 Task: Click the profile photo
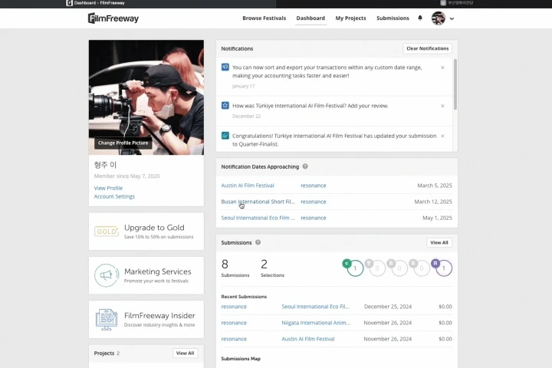(x=146, y=97)
